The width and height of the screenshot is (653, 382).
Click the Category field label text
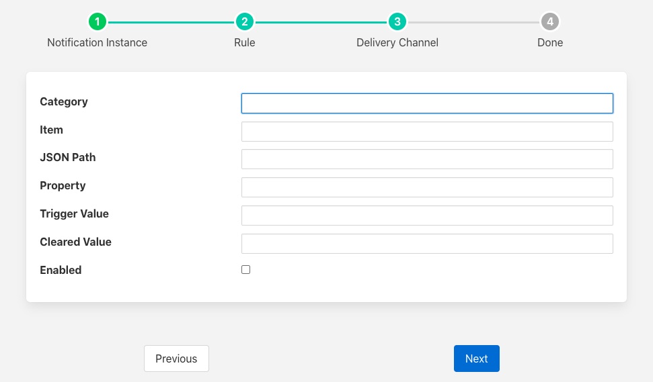click(64, 102)
